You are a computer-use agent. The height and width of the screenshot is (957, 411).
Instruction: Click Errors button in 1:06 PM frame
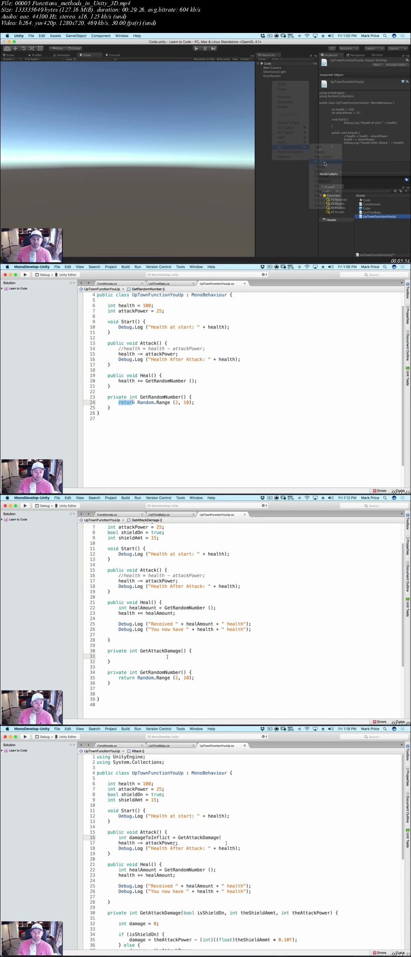[x=379, y=491]
